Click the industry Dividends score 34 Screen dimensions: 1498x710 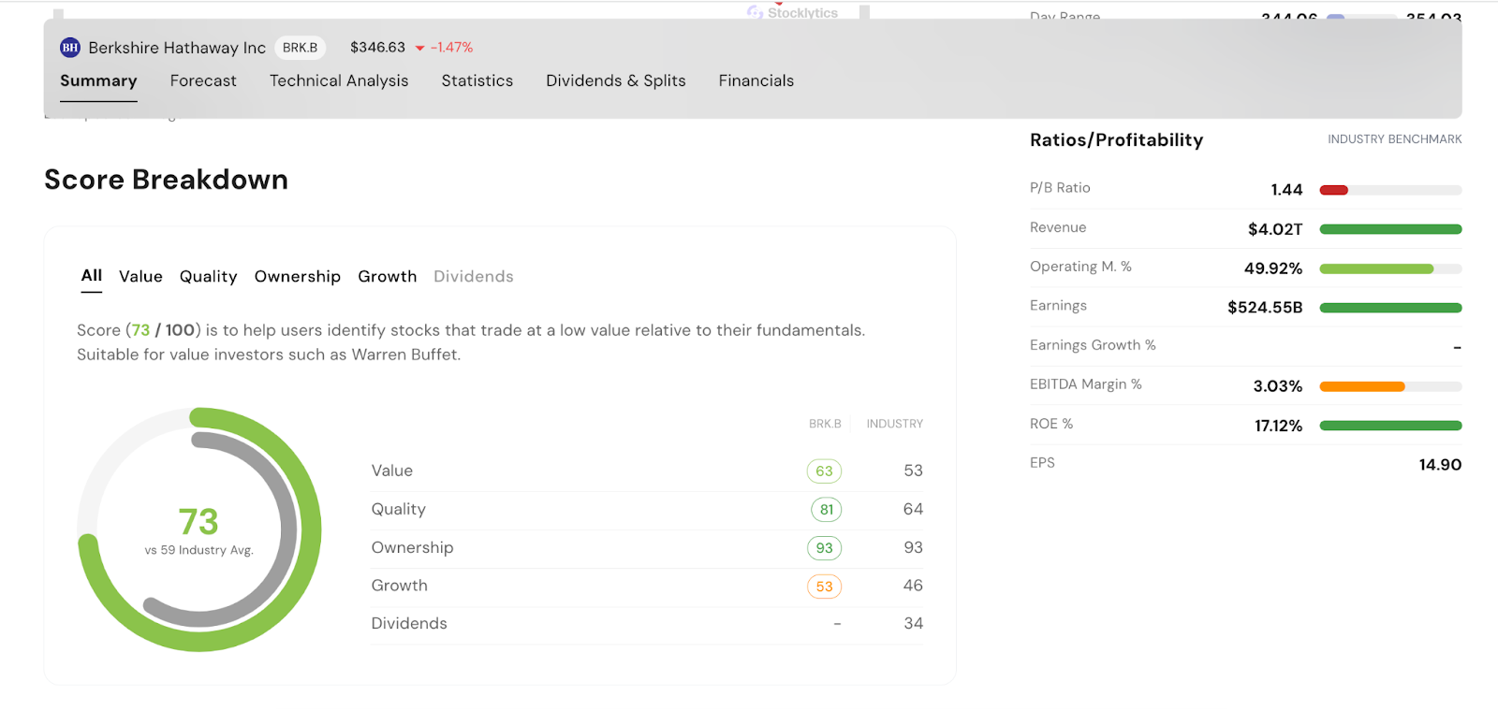pyautogui.click(x=913, y=624)
